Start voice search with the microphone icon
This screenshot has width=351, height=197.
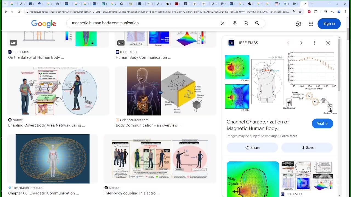(235, 23)
